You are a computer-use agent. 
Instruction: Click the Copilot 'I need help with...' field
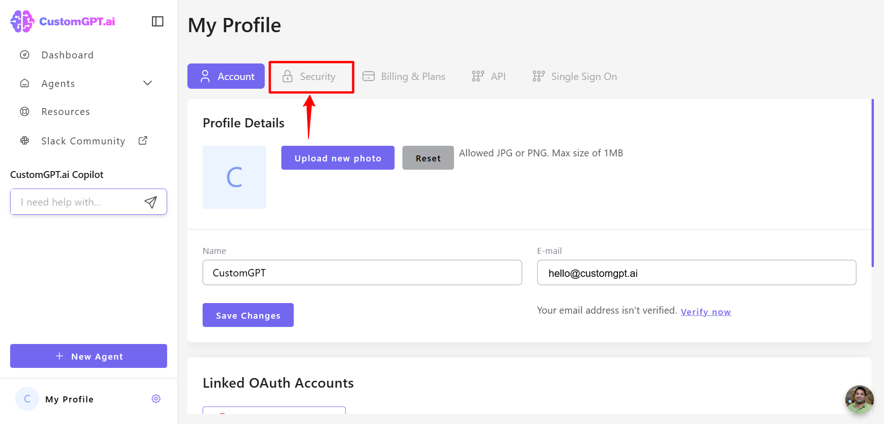(88, 201)
